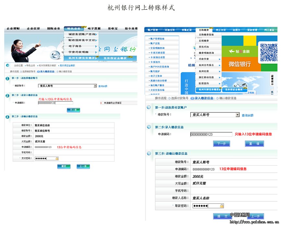Expand the 学费代收明细 submenu arrow

pos(96,52)
